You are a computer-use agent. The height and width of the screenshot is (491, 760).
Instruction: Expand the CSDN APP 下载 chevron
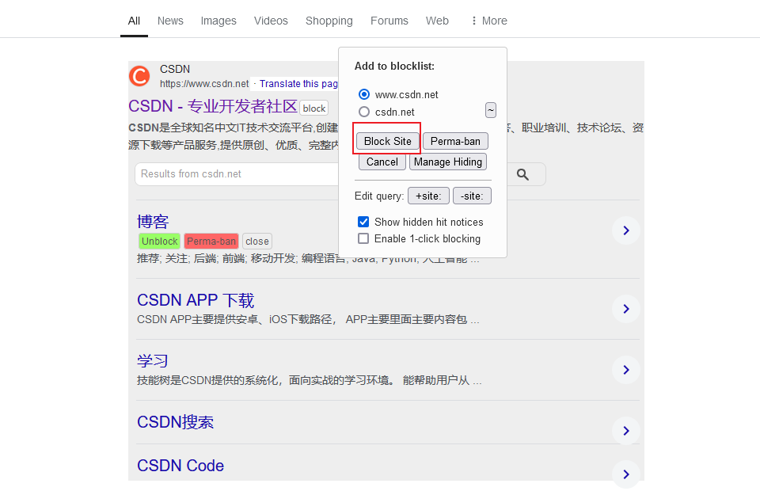tap(625, 309)
